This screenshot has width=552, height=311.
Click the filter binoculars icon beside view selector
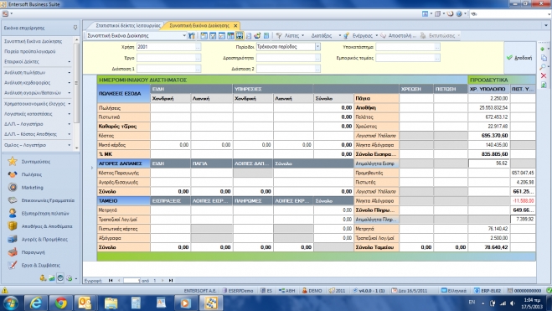pos(192,35)
